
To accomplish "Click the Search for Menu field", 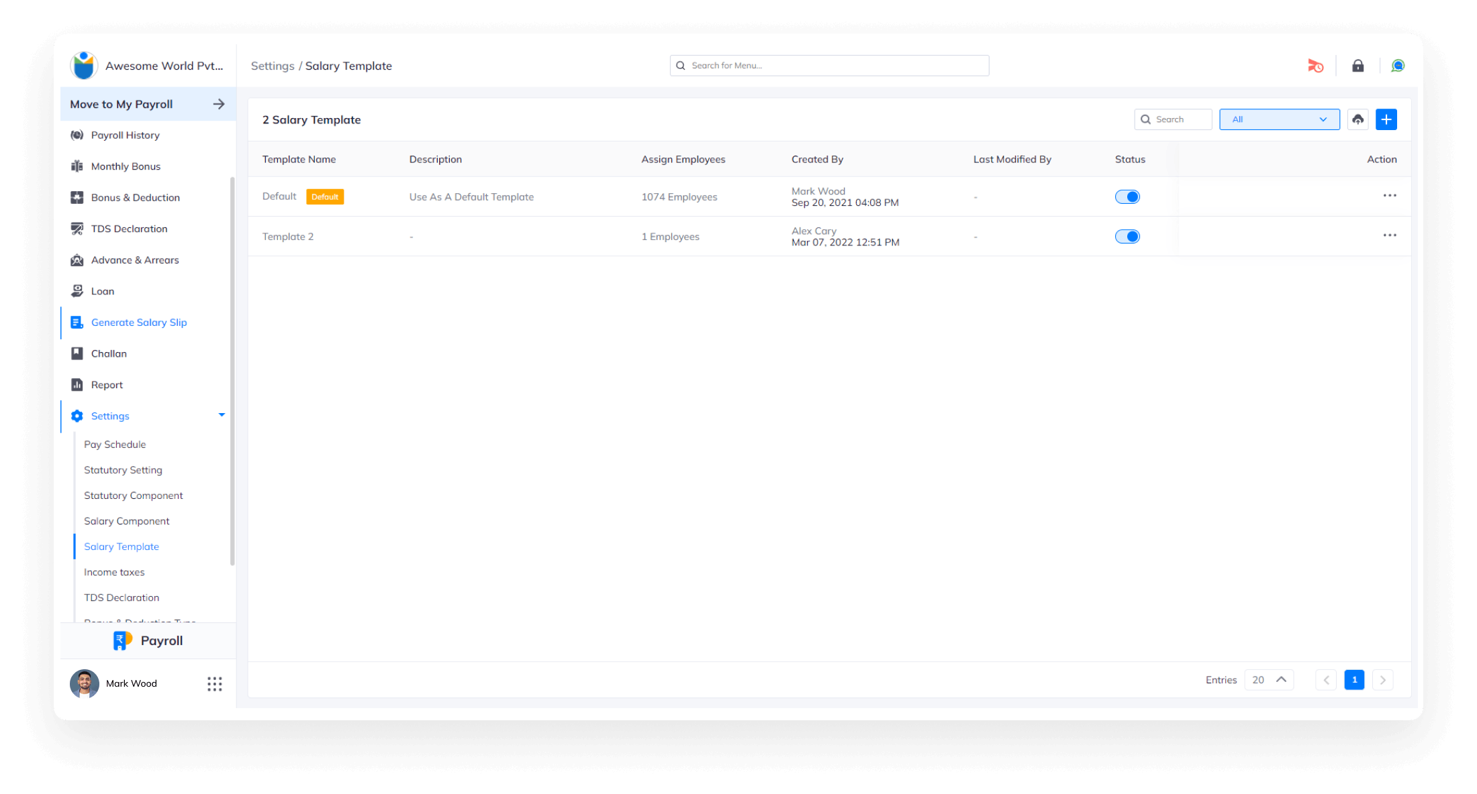I will 829,66.
